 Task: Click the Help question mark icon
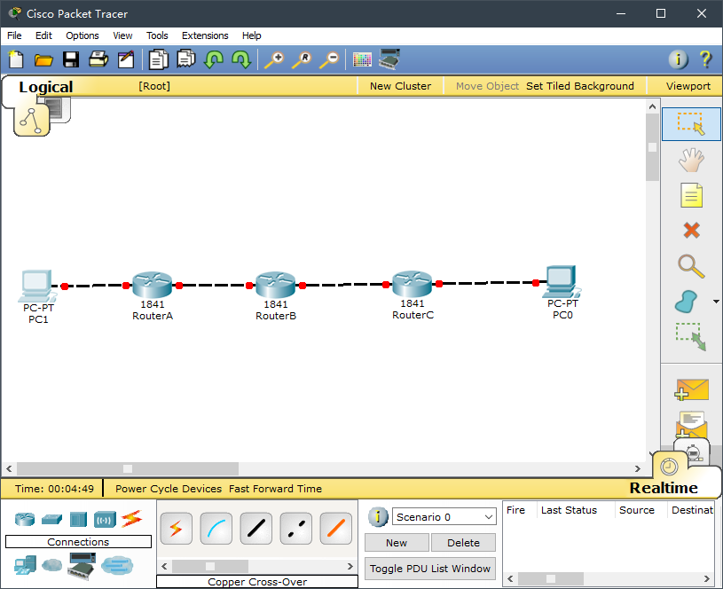coord(705,59)
